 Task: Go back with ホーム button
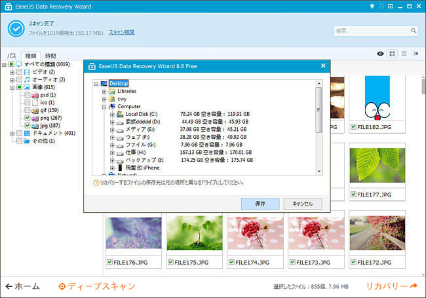[x=23, y=286]
